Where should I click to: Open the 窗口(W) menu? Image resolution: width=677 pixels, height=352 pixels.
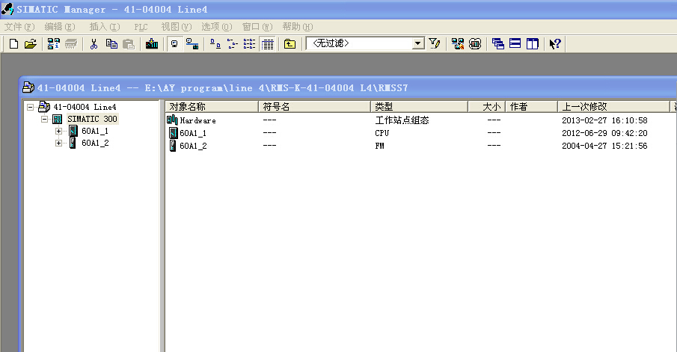pyautogui.click(x=257, y=27)
